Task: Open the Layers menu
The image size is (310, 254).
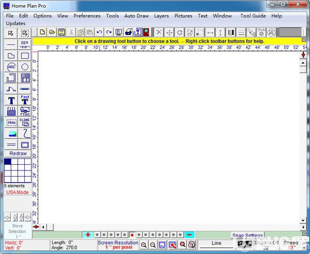Action: coord(161,16)
